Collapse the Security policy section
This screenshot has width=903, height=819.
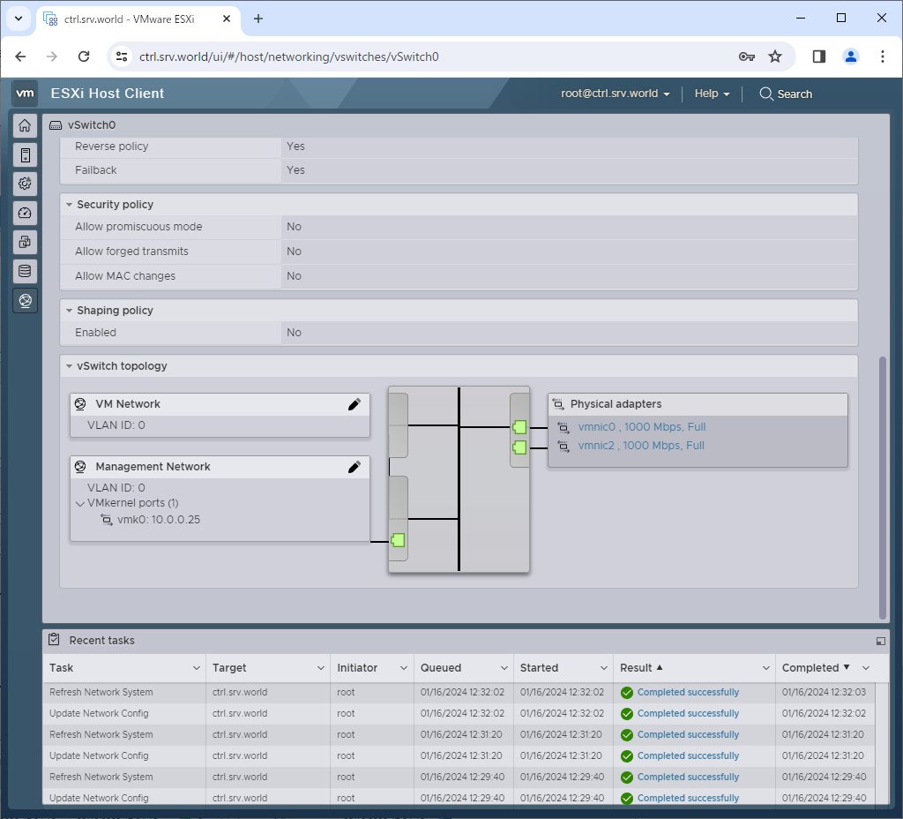[x=69, y=205]
